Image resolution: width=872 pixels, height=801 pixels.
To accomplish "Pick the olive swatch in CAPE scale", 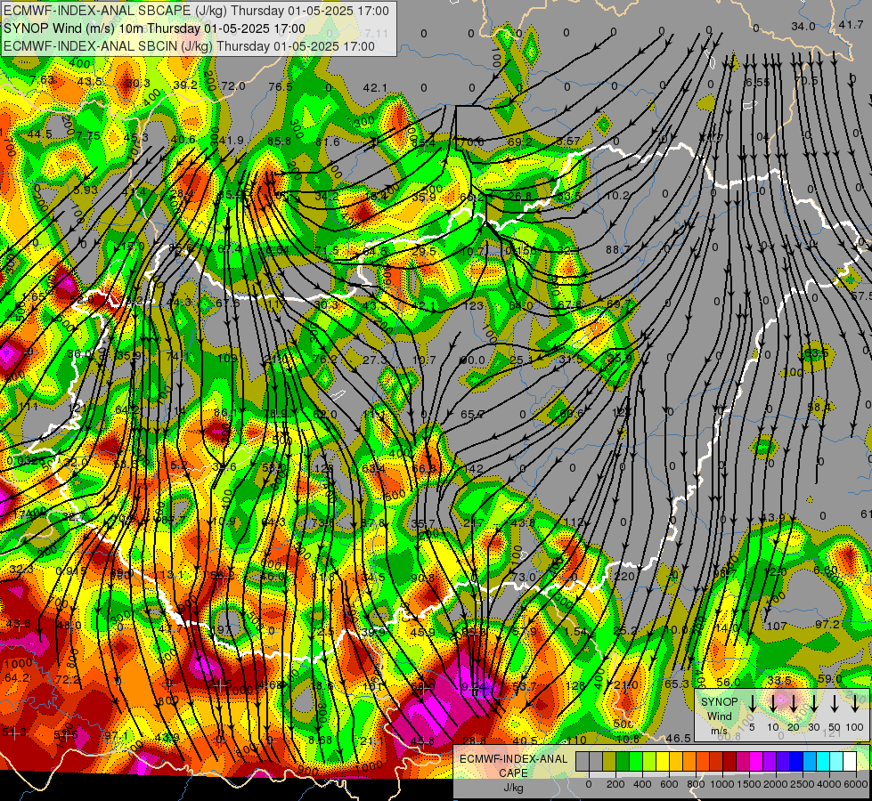I will [609, 761].
